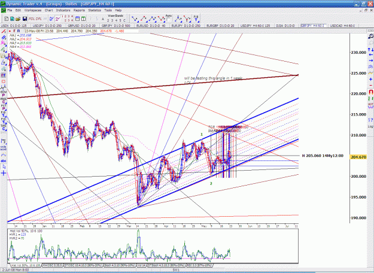
Task: Open the Vol 14 indicator tab
Action: [141, 265]
